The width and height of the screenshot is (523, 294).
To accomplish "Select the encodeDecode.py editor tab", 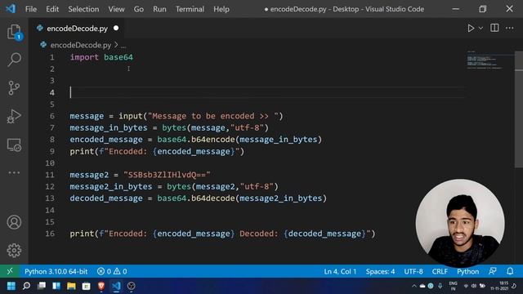I will click(77, 29).
